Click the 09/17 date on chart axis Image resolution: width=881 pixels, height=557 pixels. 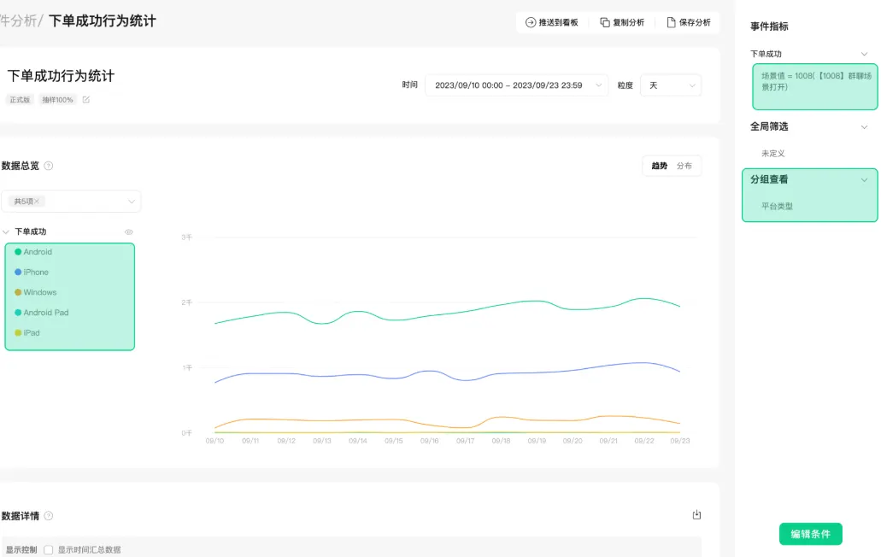pos(465,441)
